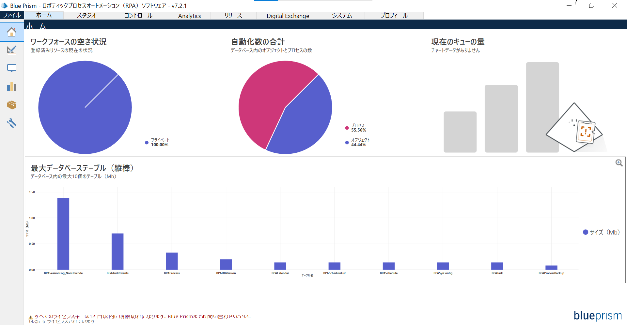Open the Analytics bar-chart sidebar icon
Screen dimensions: 627x325
click(x=12, y=87)
